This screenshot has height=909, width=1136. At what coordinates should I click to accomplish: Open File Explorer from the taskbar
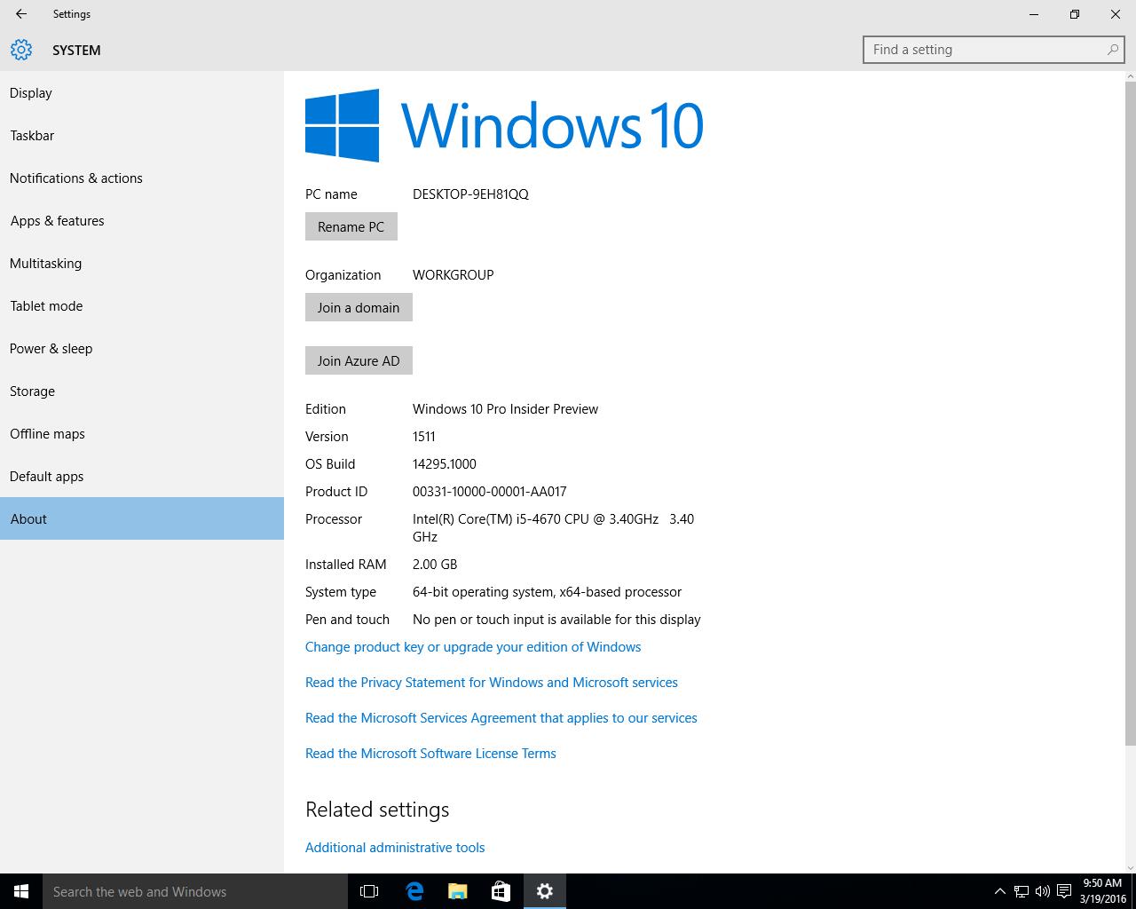point(457,891)
